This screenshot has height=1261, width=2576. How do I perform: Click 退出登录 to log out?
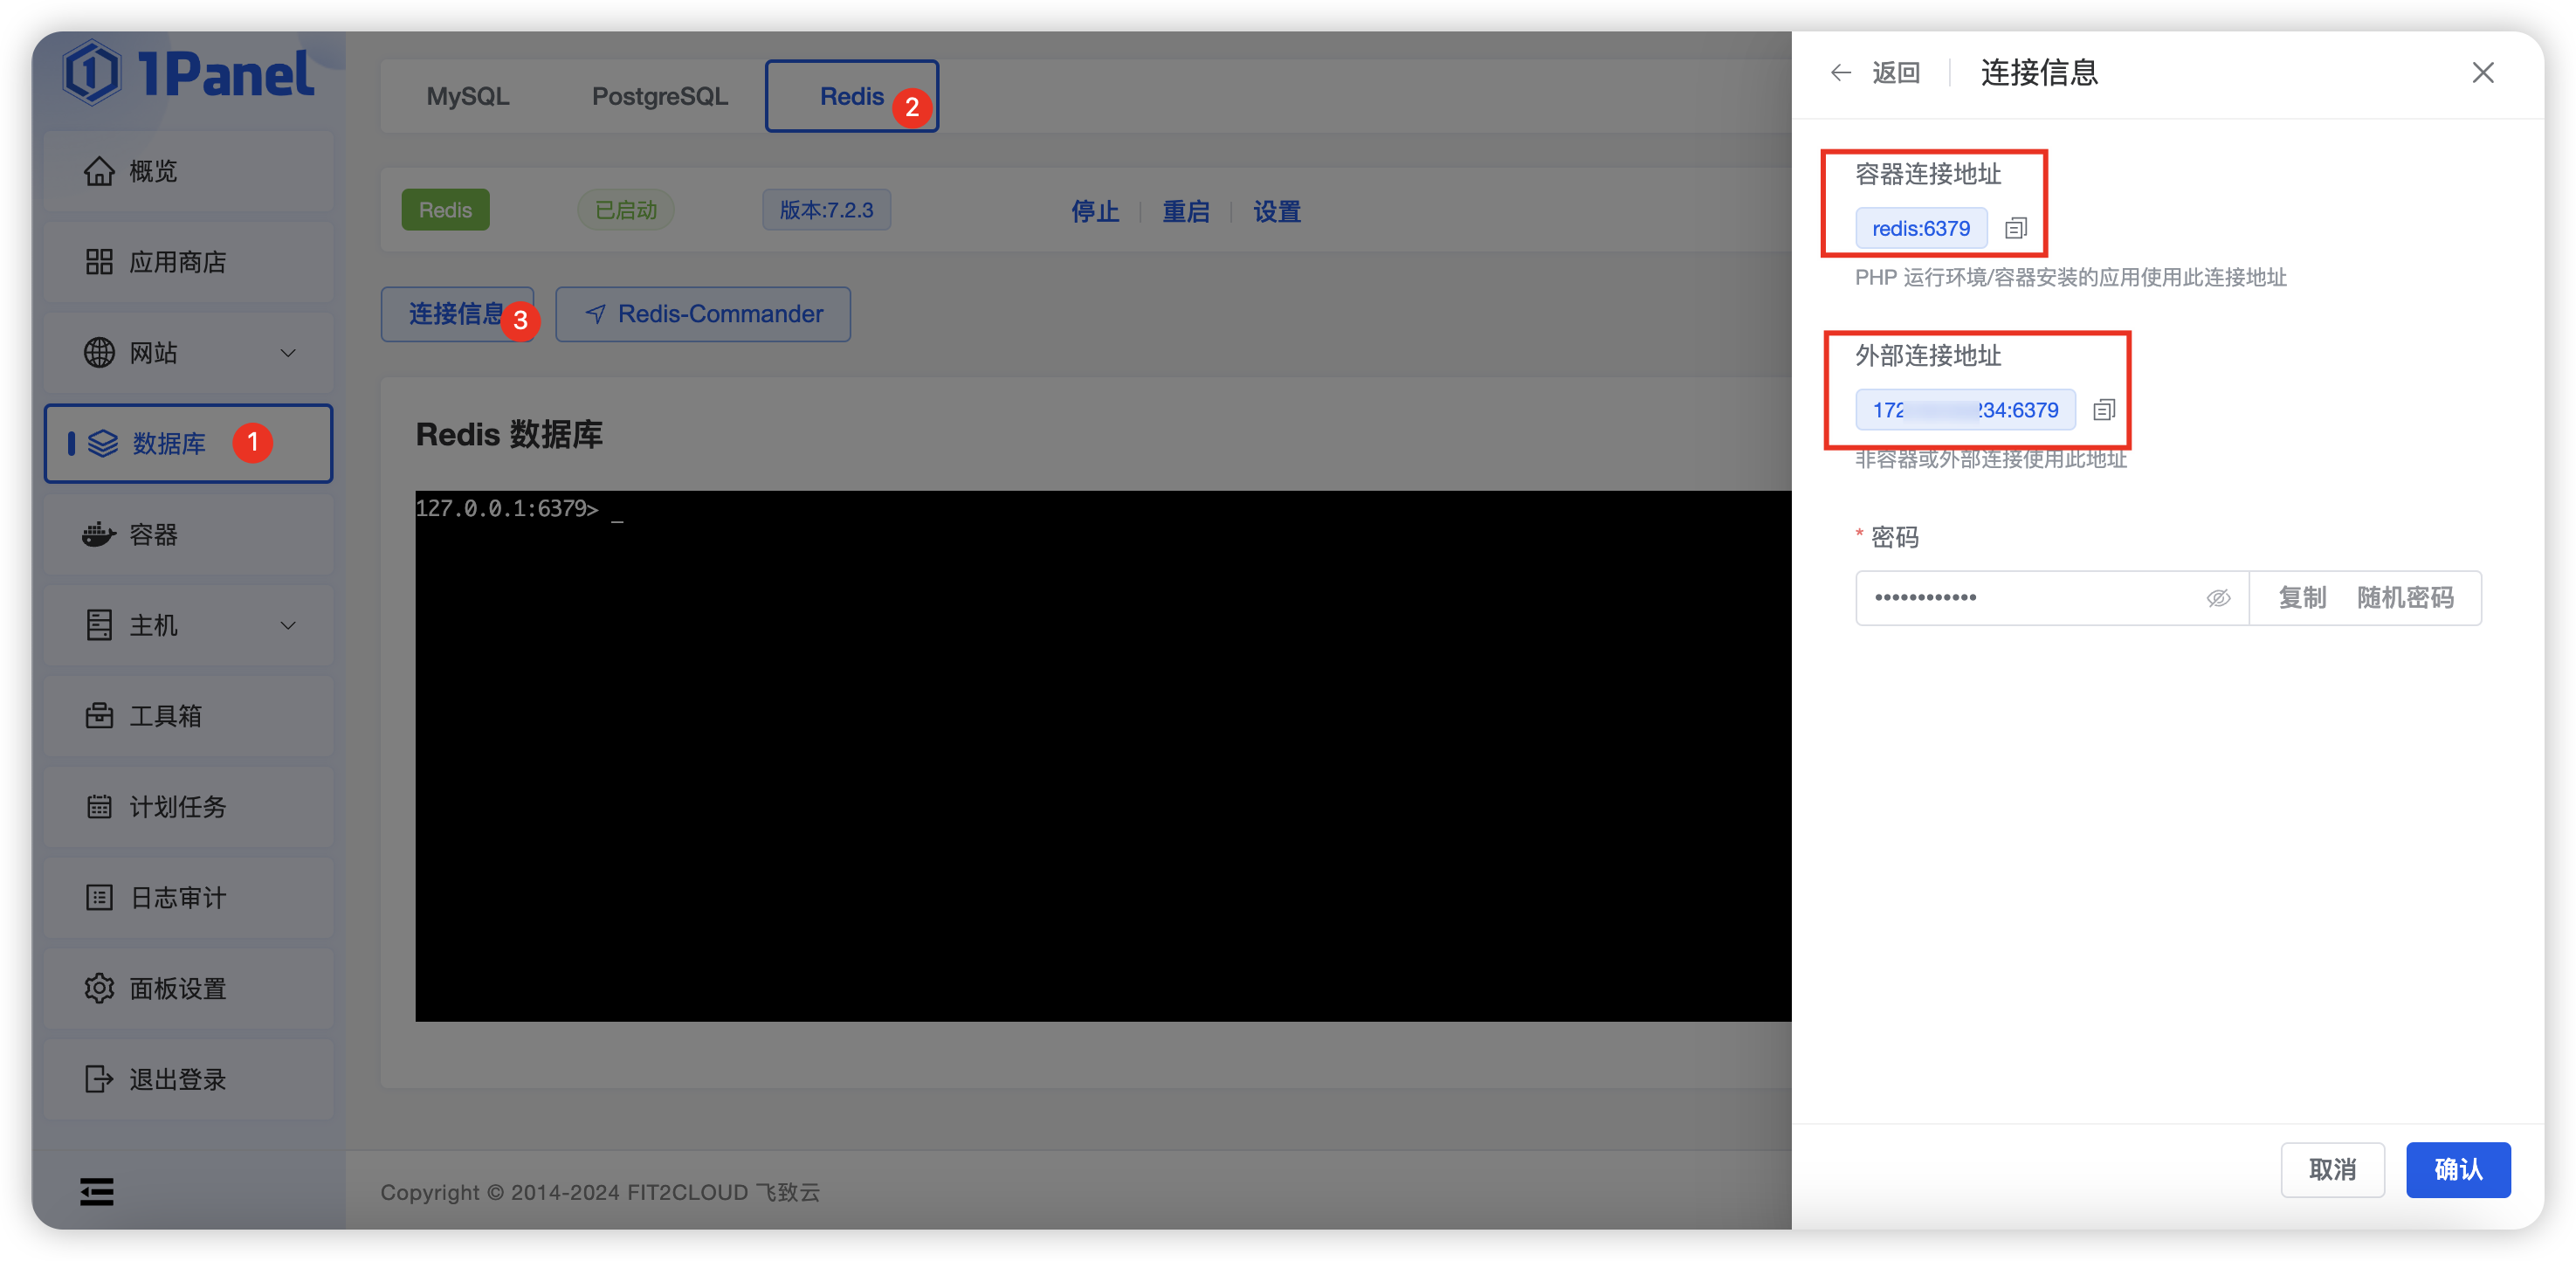[189, 1079]
